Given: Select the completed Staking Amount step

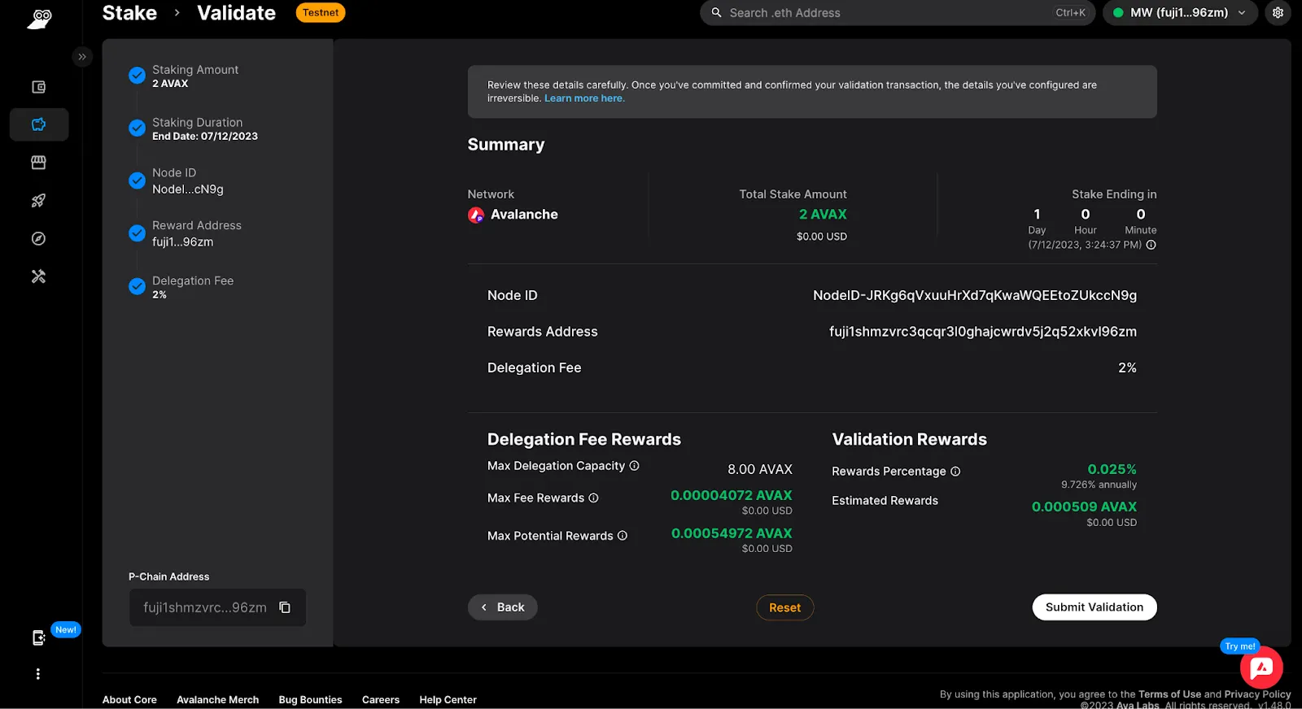Looking at the screenshot, I should pos(195,76).
